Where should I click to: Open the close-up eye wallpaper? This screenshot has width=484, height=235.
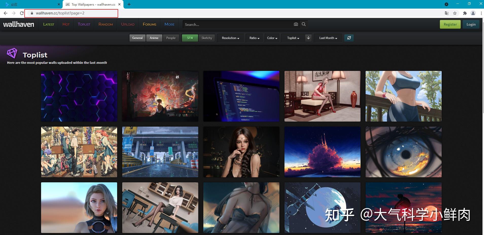[404, 152]
